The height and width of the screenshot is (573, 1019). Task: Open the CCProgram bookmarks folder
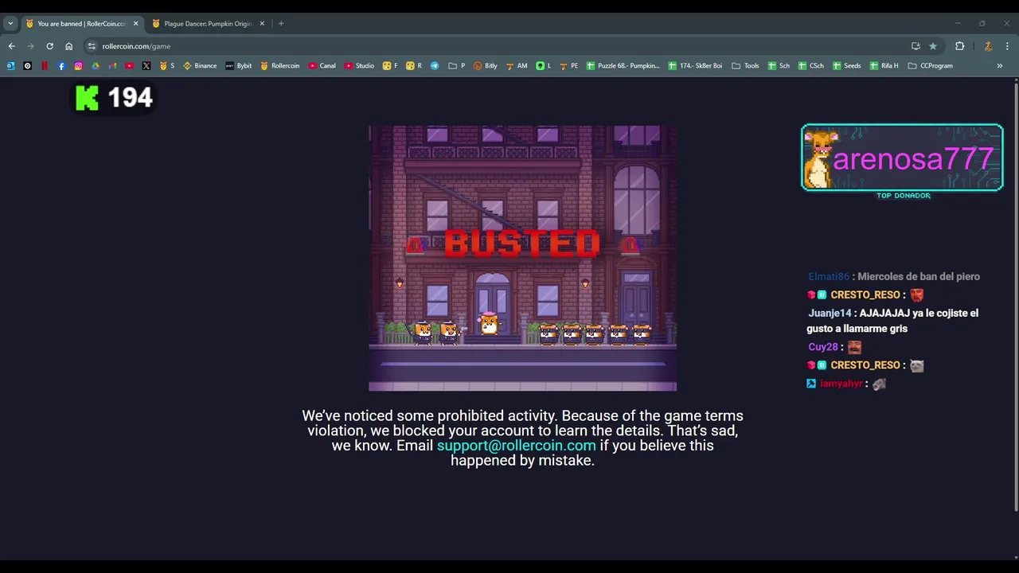[x=930, y=66]
